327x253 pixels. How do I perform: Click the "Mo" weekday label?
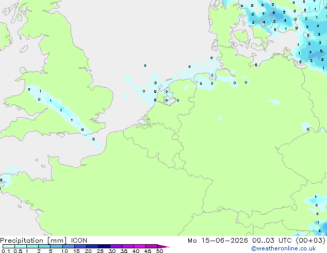(x=192, y=241)
